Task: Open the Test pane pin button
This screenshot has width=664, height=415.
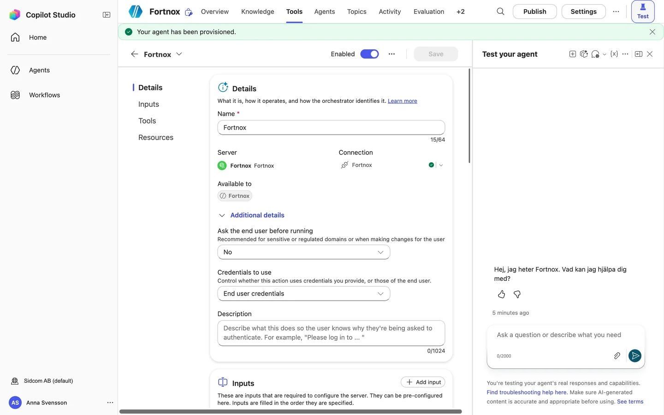Action: (643, 12)
